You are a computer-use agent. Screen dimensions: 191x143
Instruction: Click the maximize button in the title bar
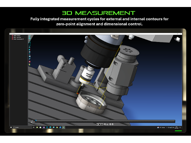click(177, 33)
